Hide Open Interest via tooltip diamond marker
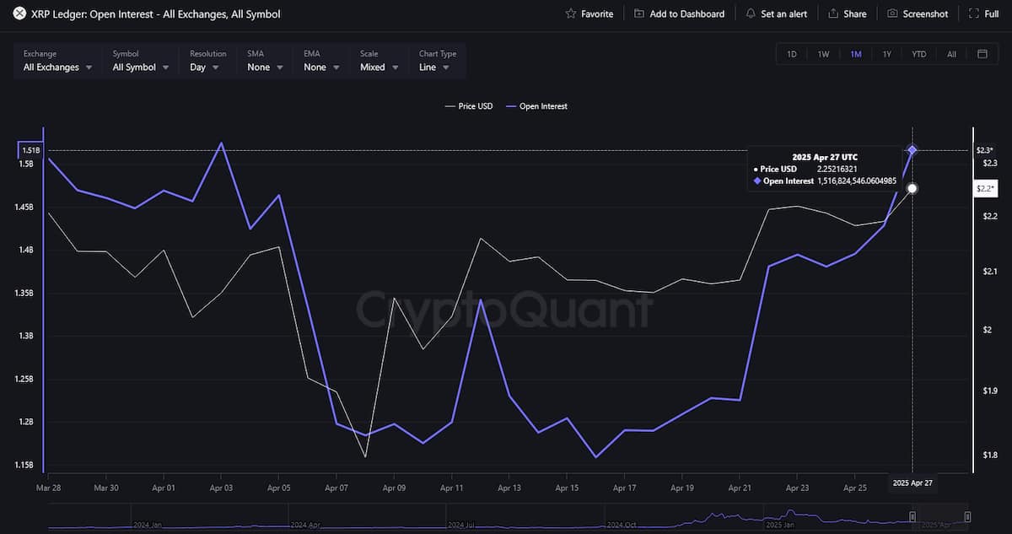 (x=756, y=181)
